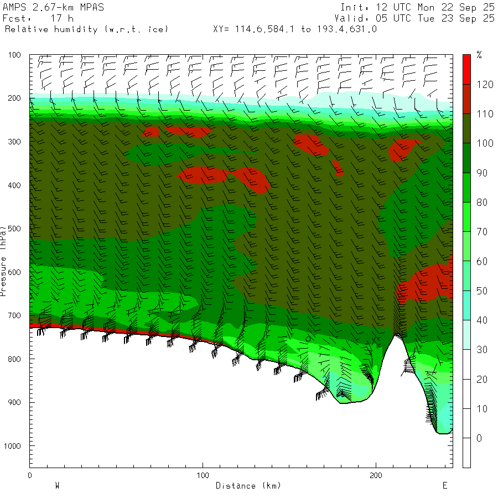Click the distance axis label '100'
Screen dimensions: 498x498
pos(203,475)
